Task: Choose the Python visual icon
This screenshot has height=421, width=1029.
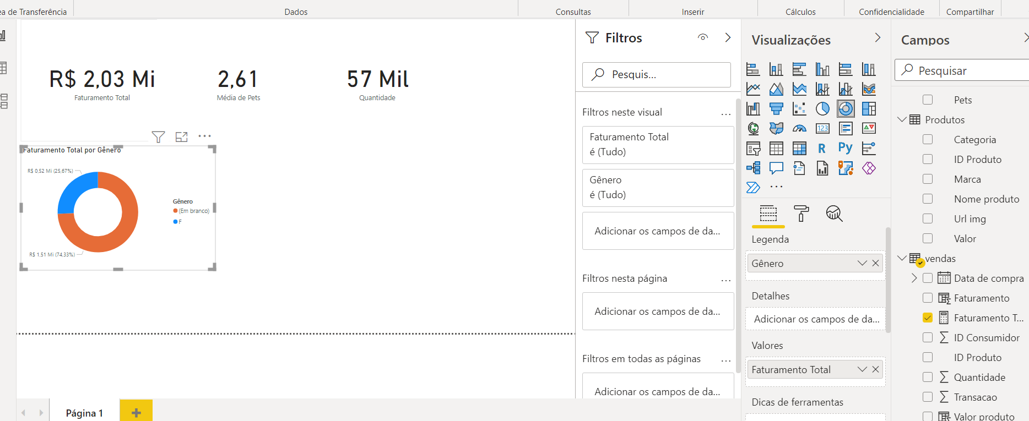Action: 846,149
